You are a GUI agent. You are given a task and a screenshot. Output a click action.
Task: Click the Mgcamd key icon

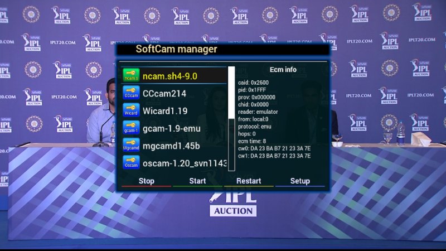[131, 145]
